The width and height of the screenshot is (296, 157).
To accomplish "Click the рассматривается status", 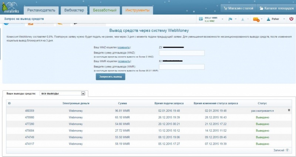I will tap(262, 111).
